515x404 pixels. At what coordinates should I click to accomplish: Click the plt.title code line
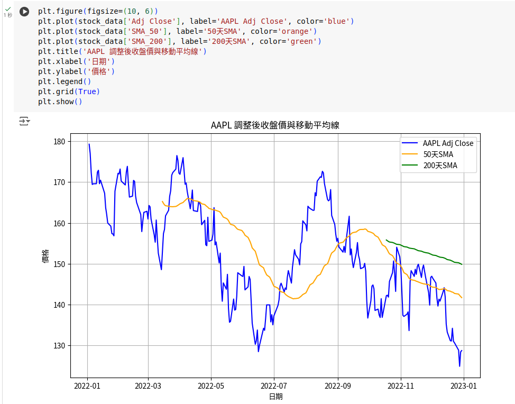(122, 52)
